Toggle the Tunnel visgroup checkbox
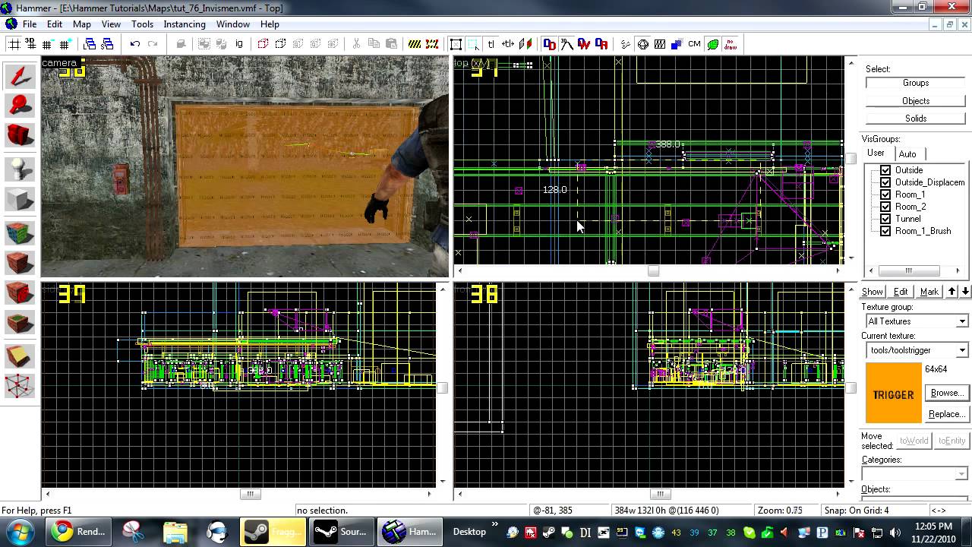Screen dimensions: 972x547 [x=885, y=219]
